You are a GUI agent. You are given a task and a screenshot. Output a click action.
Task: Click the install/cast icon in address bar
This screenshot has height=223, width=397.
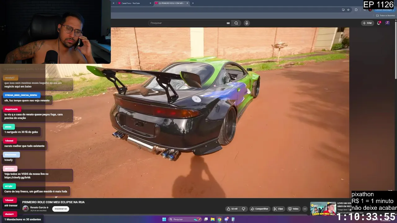coord(343,10)
